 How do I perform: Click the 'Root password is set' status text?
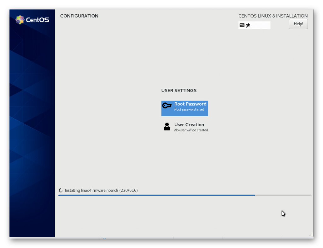click(189, 109)
